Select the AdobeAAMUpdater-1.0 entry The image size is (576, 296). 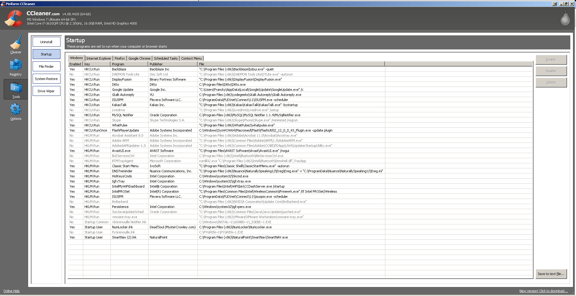300,146
